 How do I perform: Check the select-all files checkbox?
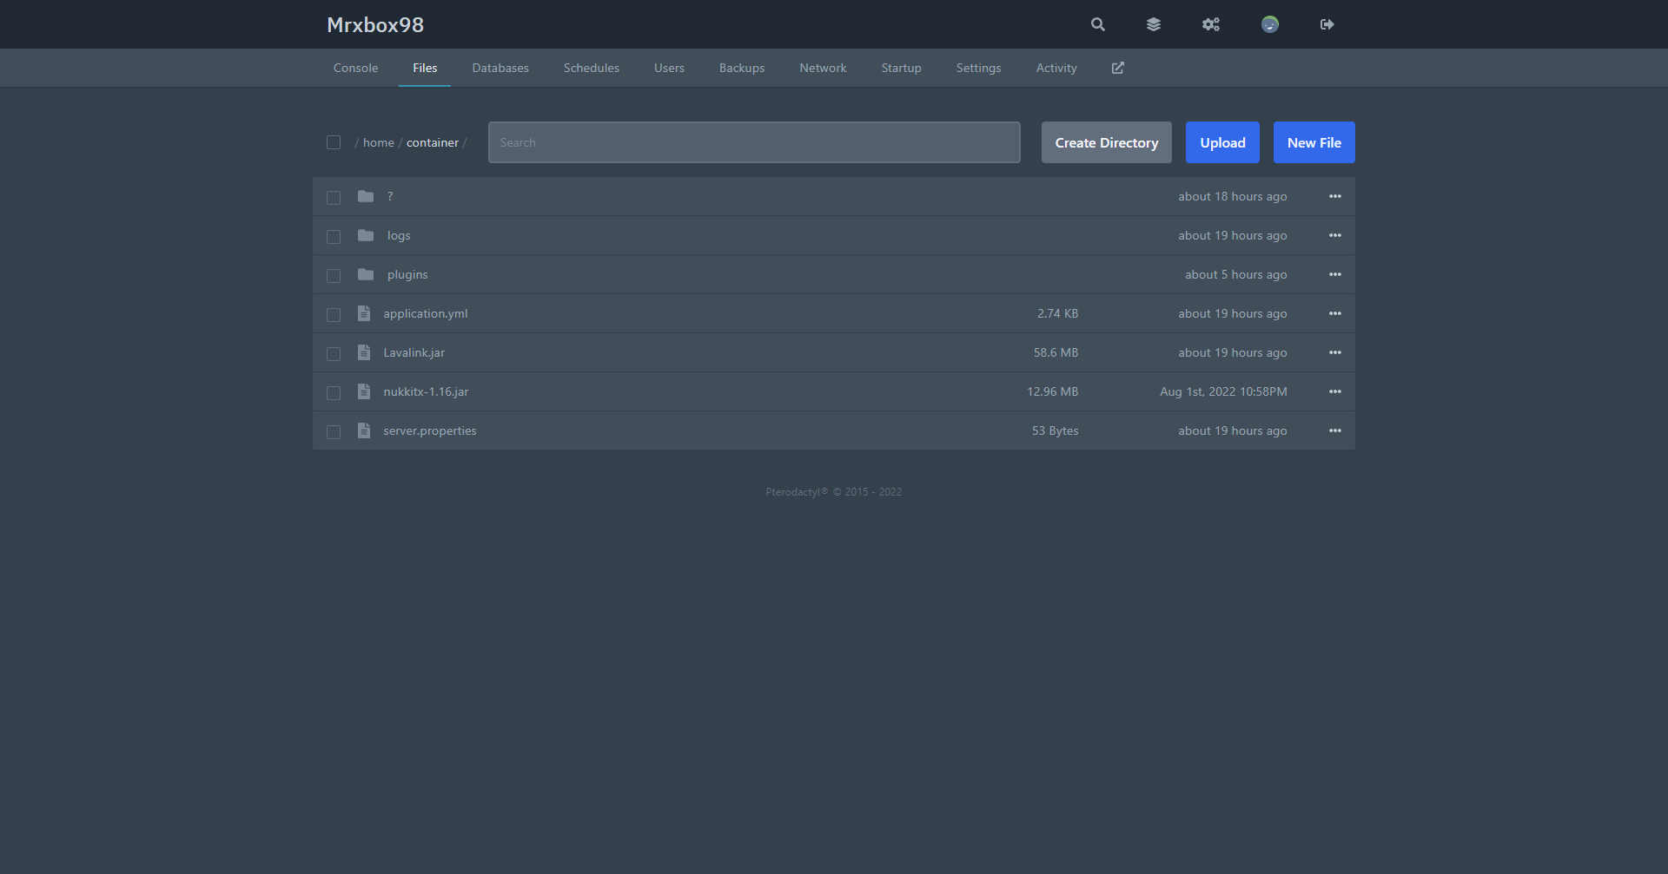point(334,141)
